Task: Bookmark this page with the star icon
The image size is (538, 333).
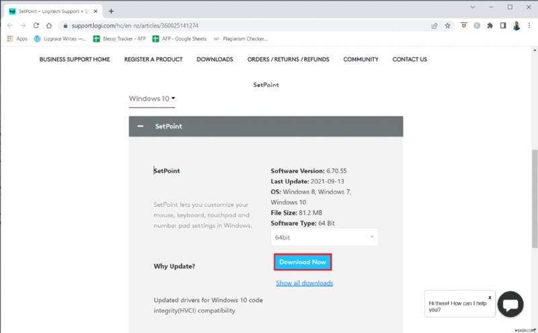Action: tap(447, 26)
